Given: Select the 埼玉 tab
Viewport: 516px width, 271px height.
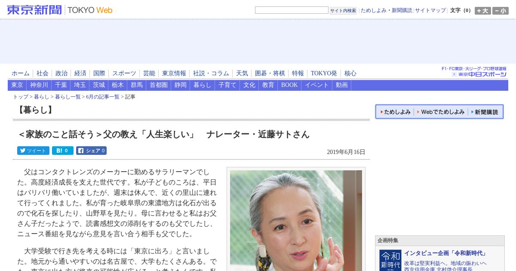Looking at the screenshot, I should (x=80, y=85).
